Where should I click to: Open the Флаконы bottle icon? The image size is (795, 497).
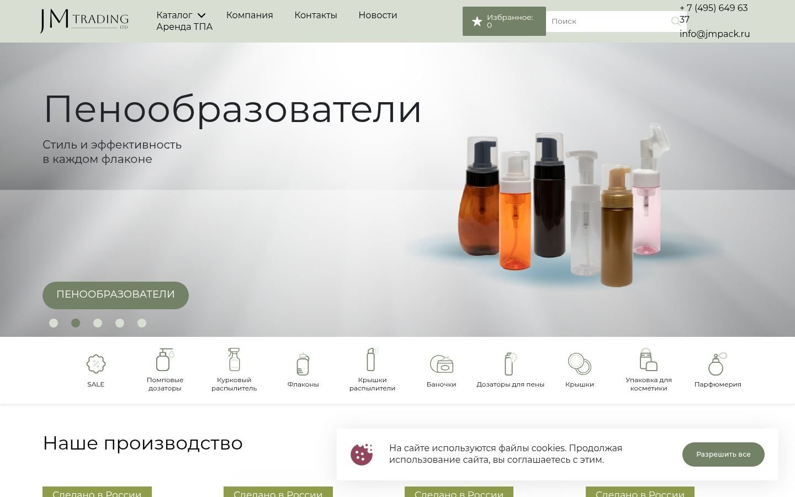point(303,364)
